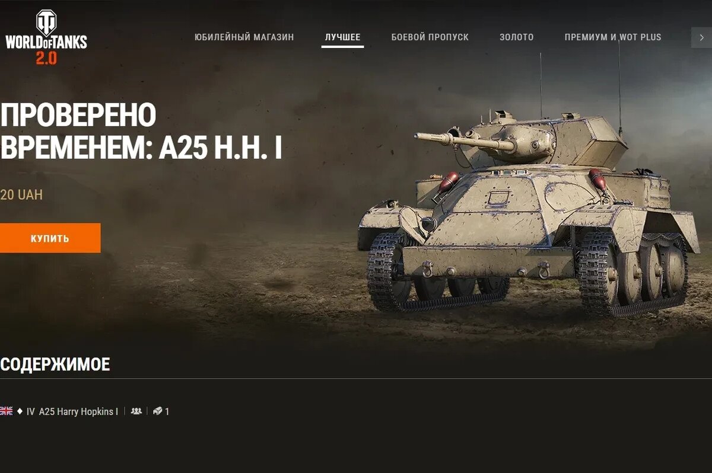712x473 pixels.
Task: Click the World of Tanks 2.0 logo
Action: [46, 37]
